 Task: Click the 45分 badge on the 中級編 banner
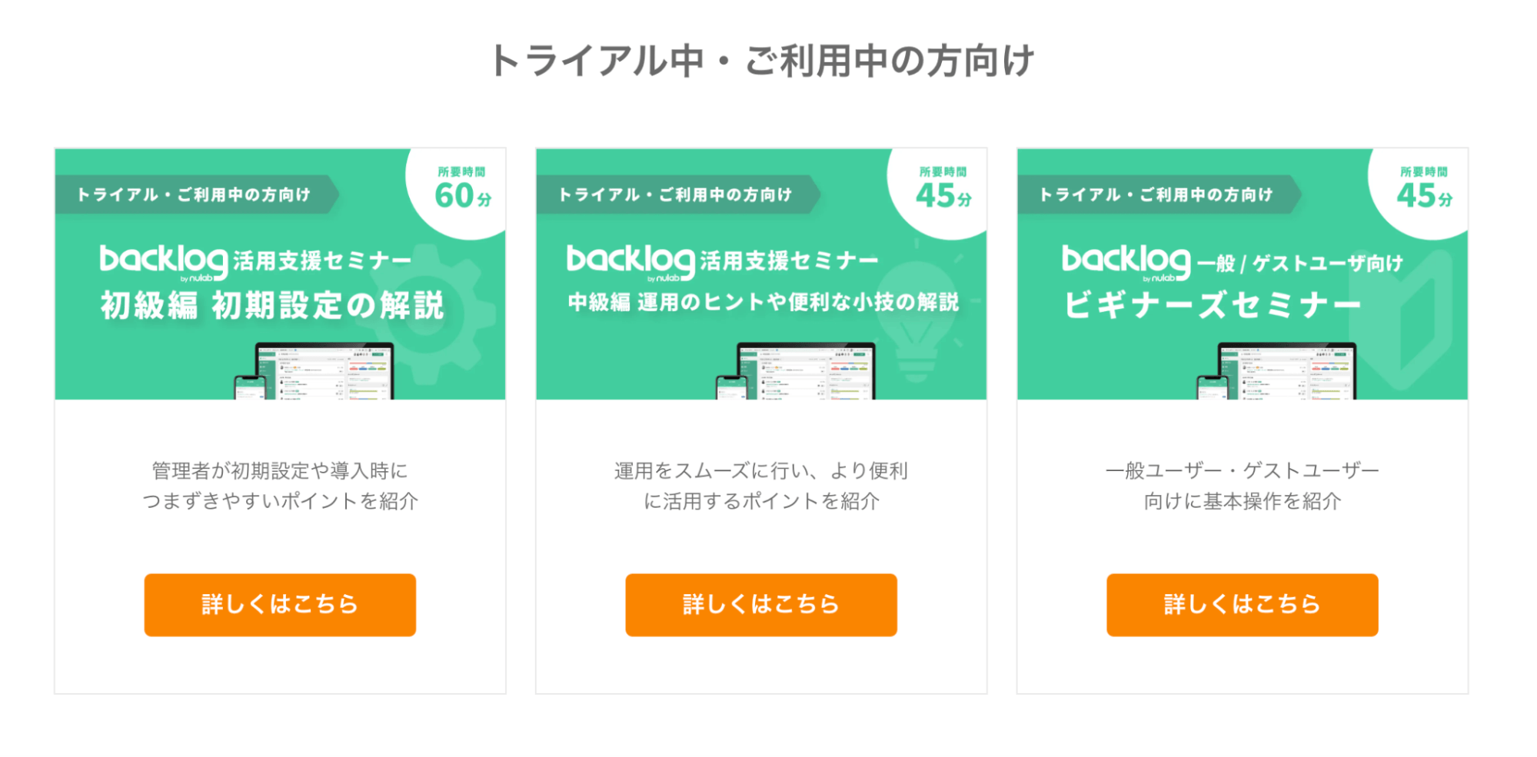(943, 190)
